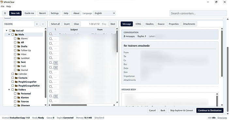Collapse the Folders tree node
This screenshot has height=120, width=229.
click(x=9, y=90)
